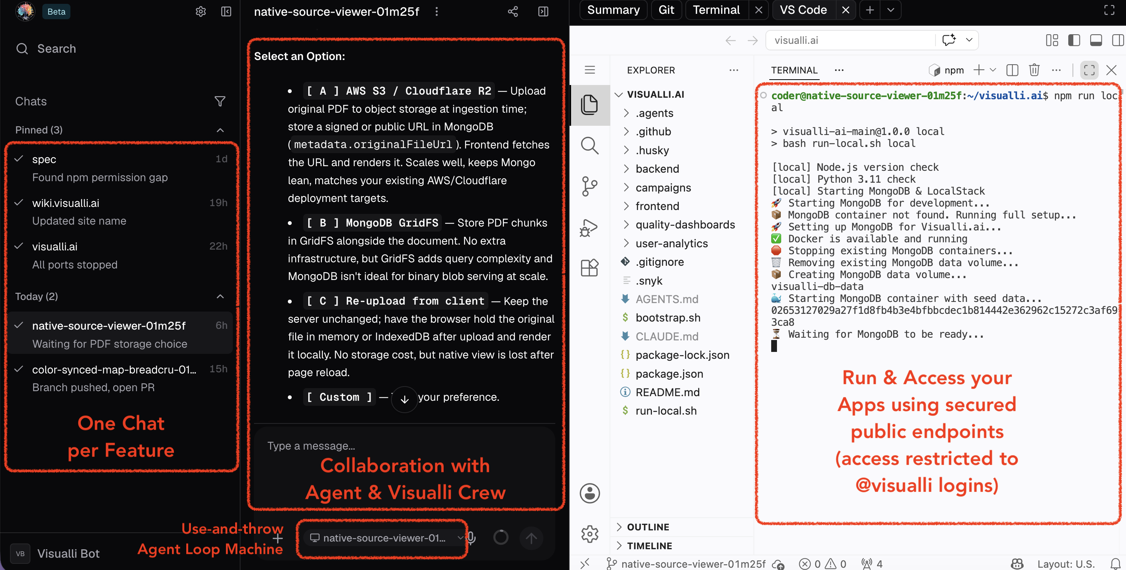The image size is (1126, 570).
Task: Open the Manage gear in the activity bar
Action: 590,534
